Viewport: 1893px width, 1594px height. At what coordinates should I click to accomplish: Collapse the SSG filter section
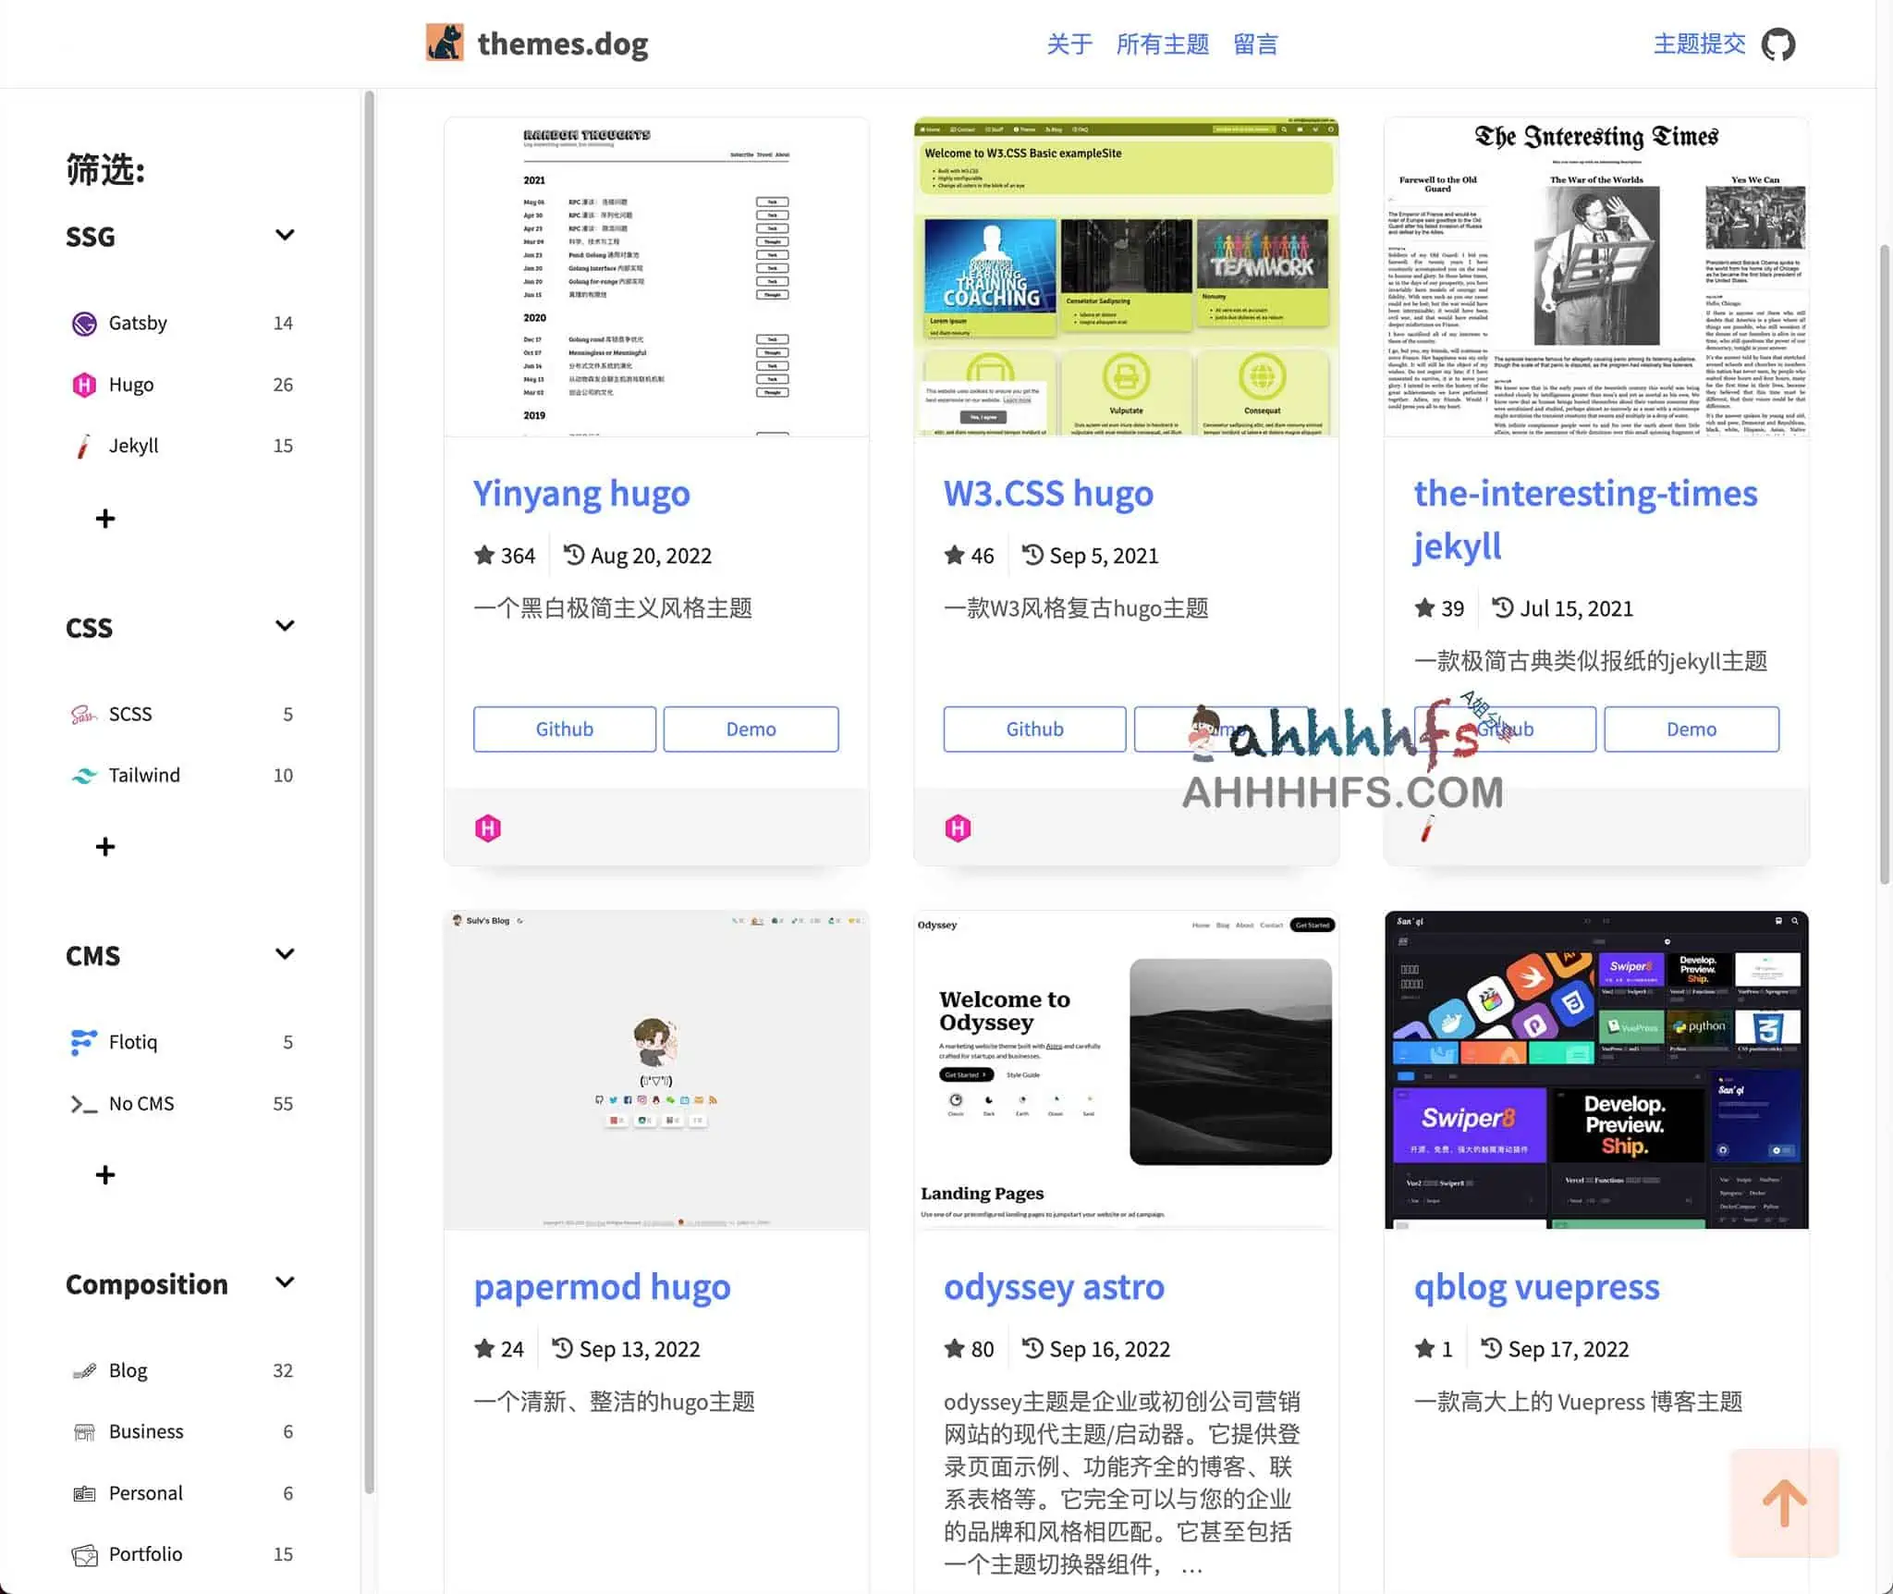tap(285, 236)
